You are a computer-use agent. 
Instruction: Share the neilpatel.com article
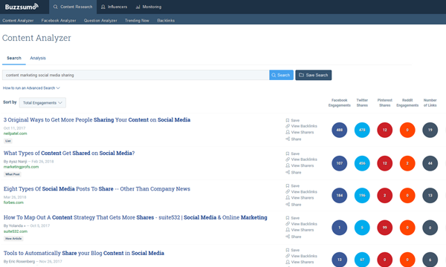click(294, 139)
